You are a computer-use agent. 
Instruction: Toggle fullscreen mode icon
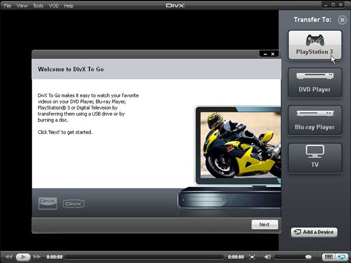(252, 257)
